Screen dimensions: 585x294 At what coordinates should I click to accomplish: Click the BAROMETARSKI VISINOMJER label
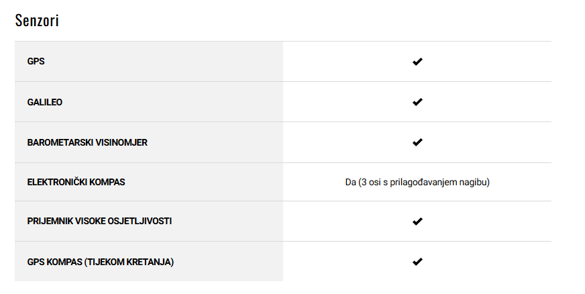(x=87, y=142)
